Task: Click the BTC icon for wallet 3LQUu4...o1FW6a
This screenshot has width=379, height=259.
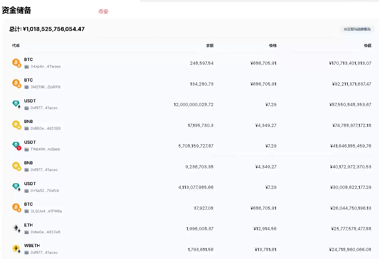Action: pyautogui.click(x=16, y=208)
